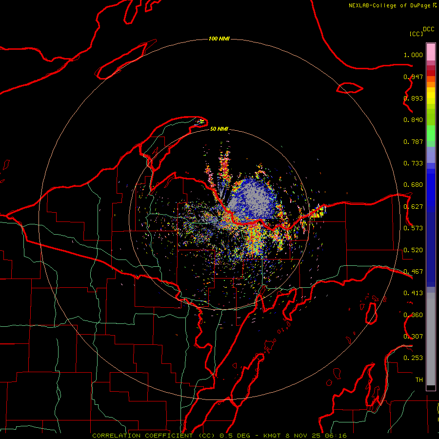Click the KMQT station identifier in the caption

coord(273,436)
